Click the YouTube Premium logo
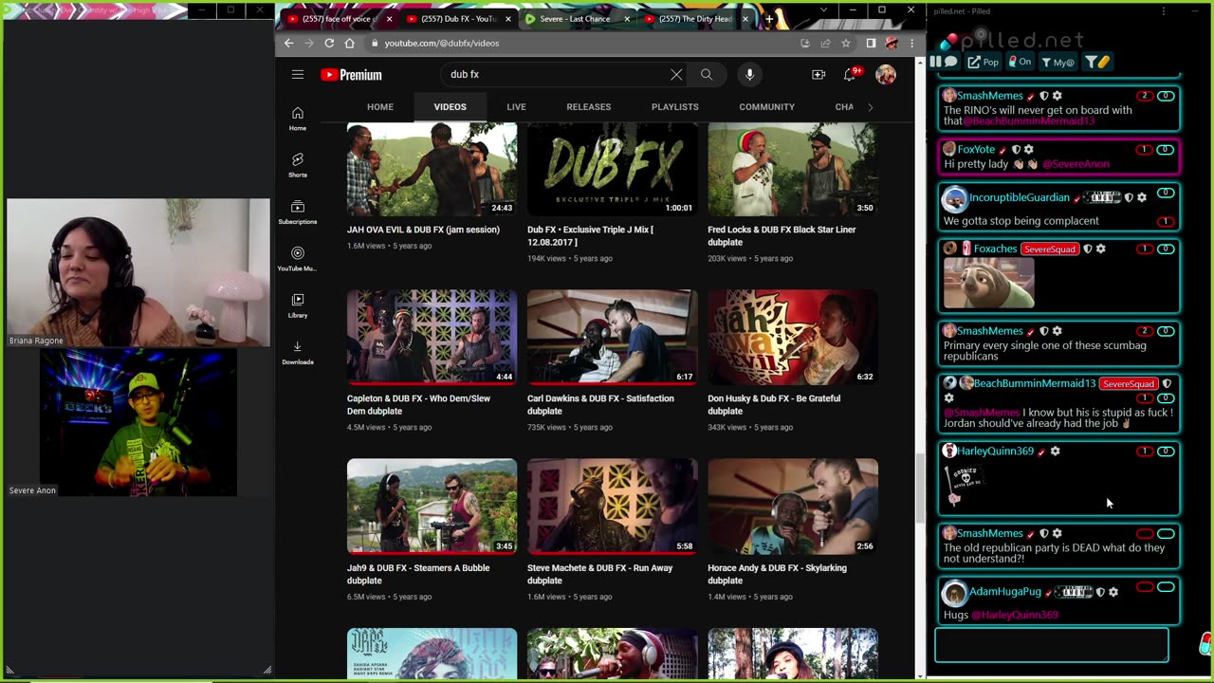 pyautogui.click(x=351, y=75)
